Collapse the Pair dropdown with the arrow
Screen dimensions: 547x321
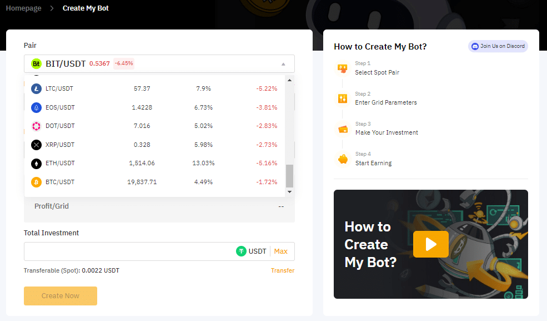point(283,64)
